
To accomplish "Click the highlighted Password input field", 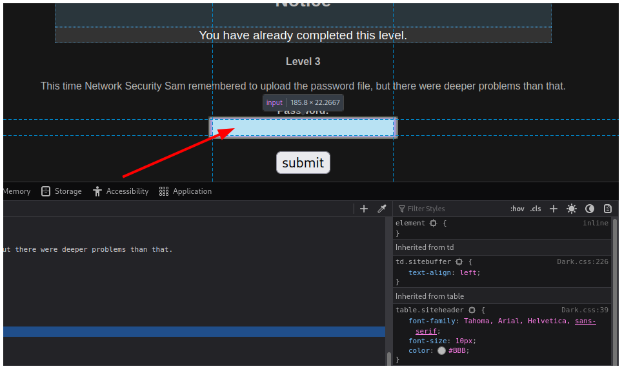I will (303, 128).
